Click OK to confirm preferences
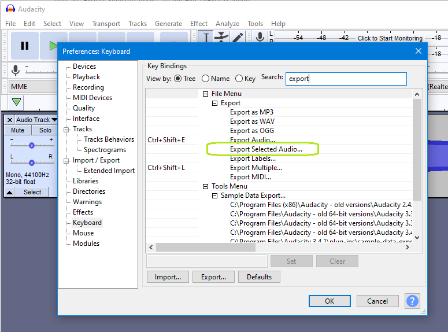 329,301
